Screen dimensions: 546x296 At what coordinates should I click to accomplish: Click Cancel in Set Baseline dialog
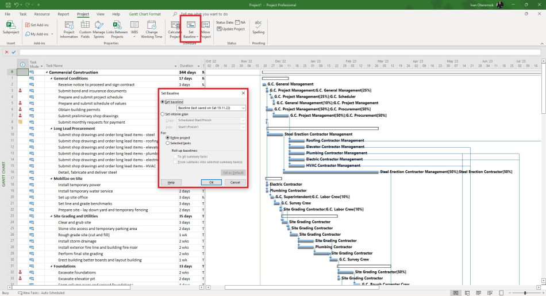pyautogui.click(x=235, y=182)
